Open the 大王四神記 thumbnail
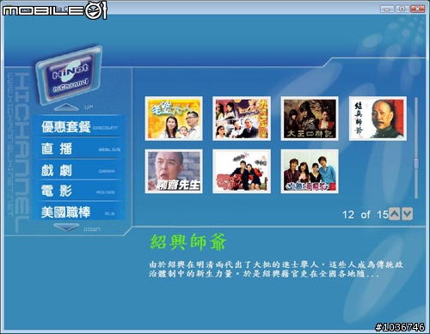The height and width of the screenshot is (334, 430). [x=310, y=118]
